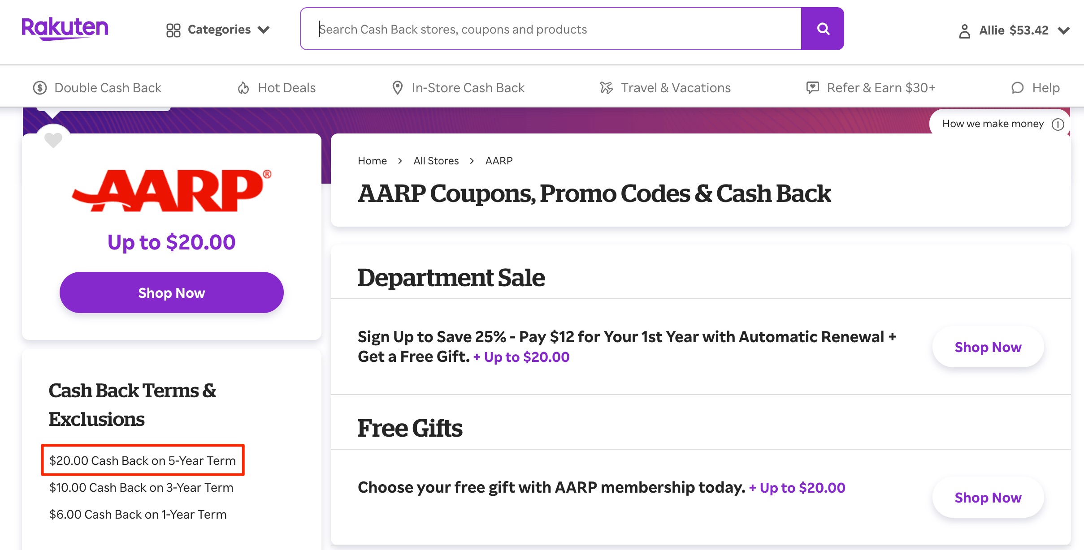Image resolution: width=1084 pixels, height=550 pixels.
Task: Open the Allie account dropdown chevron
Action: coord(1063,31)
